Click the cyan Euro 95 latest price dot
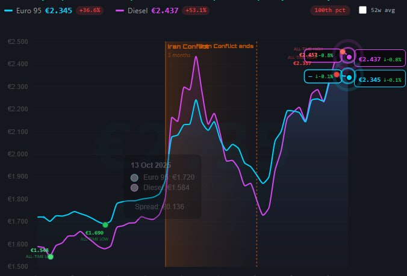Screen dimensions: 407x276 pos(349,77)
